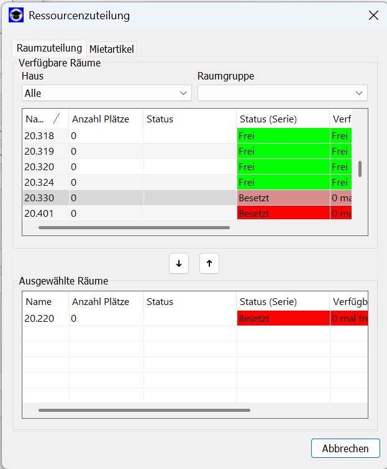Expand the Raumgruppe dropdown
This screenshot has height=469, width=387.
coord(282,93)
